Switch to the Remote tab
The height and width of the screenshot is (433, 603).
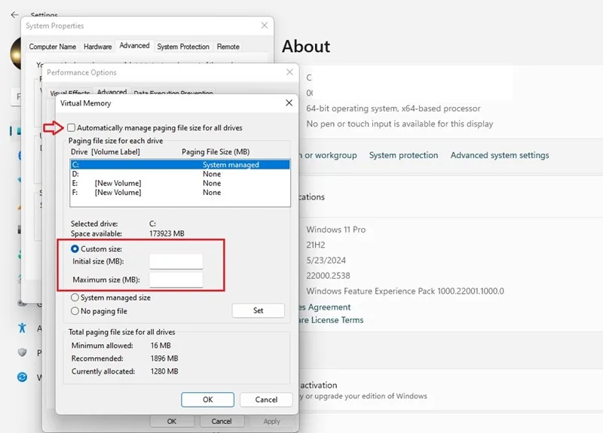[x=228, y=47]
